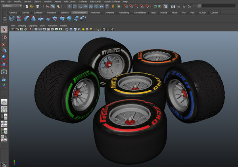This screenshot has height=167, width=238.
Task: Select the Scale tool cube icon
Action: tap(4, 65)
